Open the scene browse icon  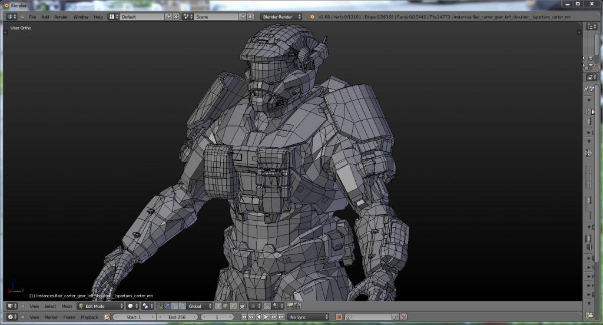pos(188,16)
